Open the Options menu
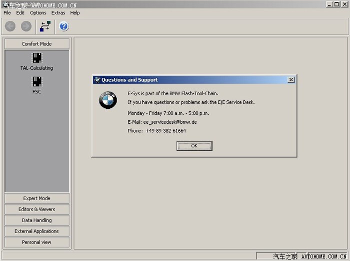The image size is (350, 261). click(38, 13)
